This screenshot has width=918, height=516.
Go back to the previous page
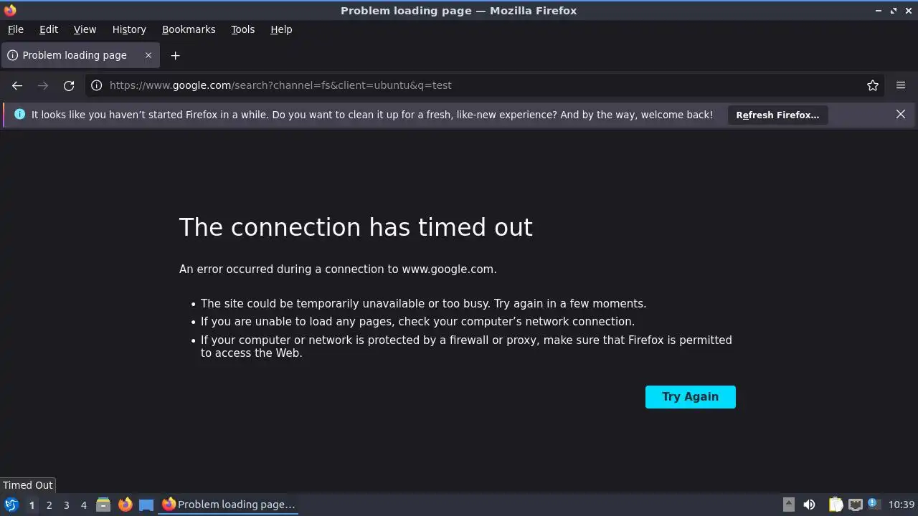coord(17,85)
